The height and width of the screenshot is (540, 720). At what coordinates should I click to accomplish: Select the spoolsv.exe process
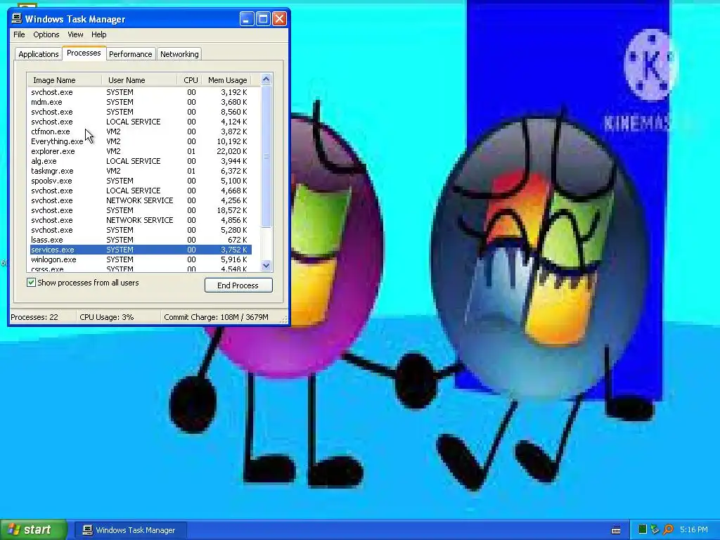click(x=141, y=181)
